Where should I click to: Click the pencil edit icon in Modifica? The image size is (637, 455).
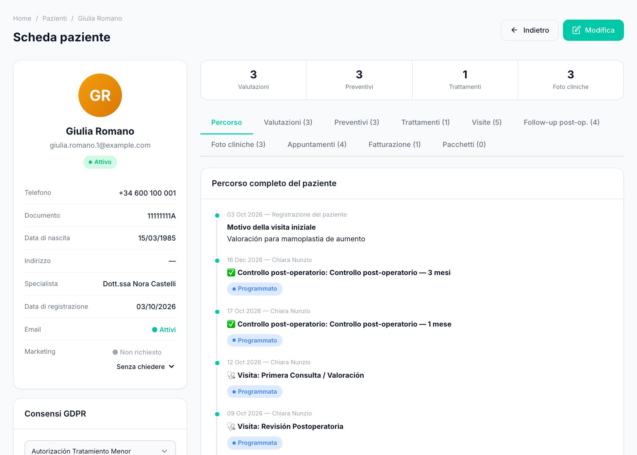[x=576, y=30]
